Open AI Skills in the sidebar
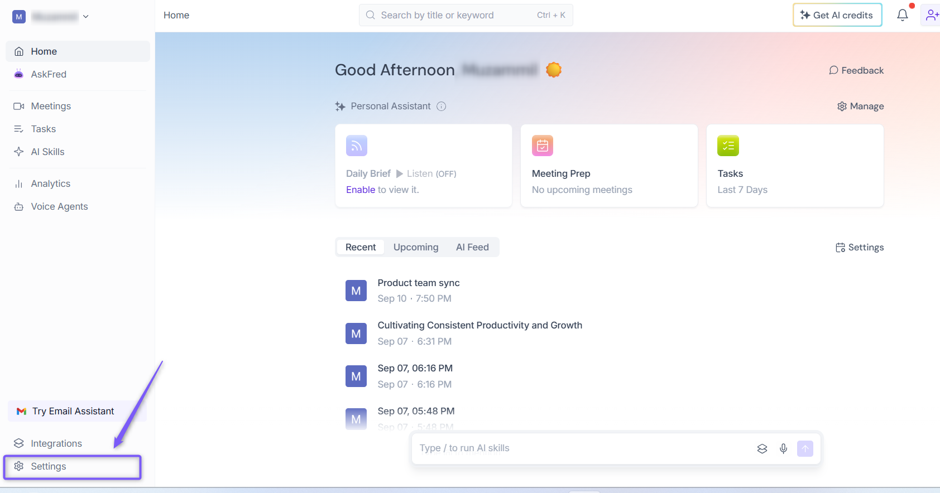 (x=78, y=152)
